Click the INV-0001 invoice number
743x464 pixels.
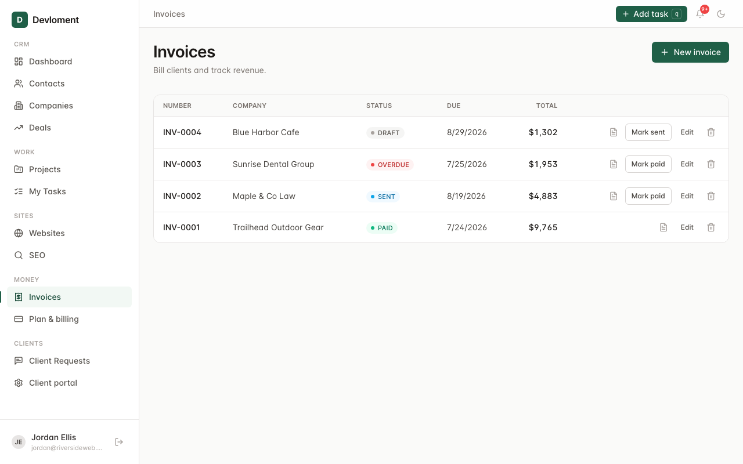[182, 227]
